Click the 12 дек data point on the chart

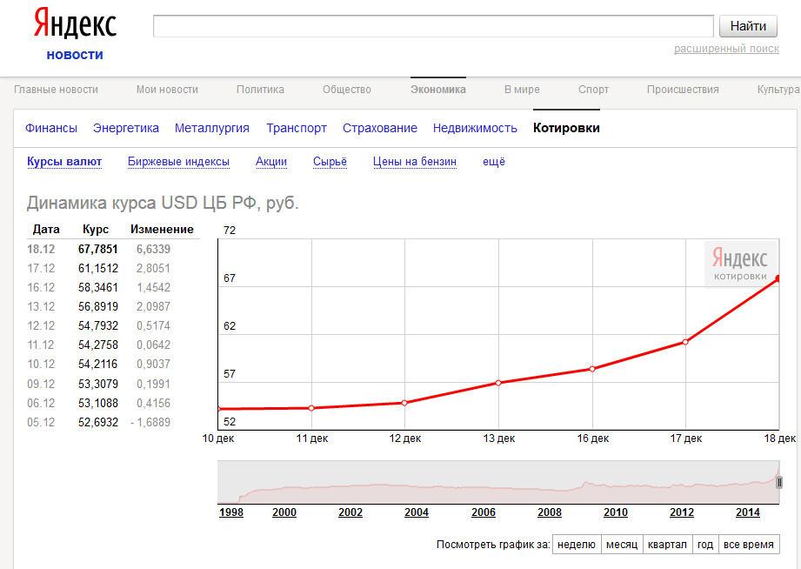(404, 403)
